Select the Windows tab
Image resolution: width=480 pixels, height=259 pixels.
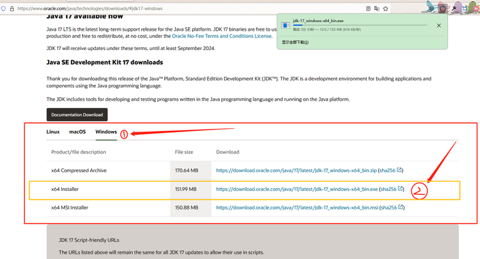106,132
